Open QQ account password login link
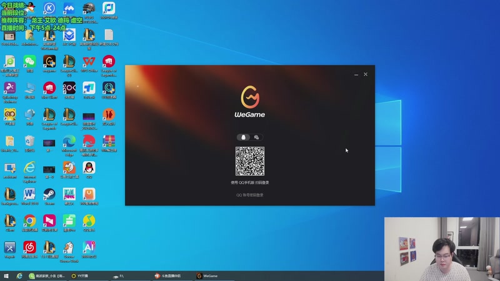 click(x=249, y=195)
